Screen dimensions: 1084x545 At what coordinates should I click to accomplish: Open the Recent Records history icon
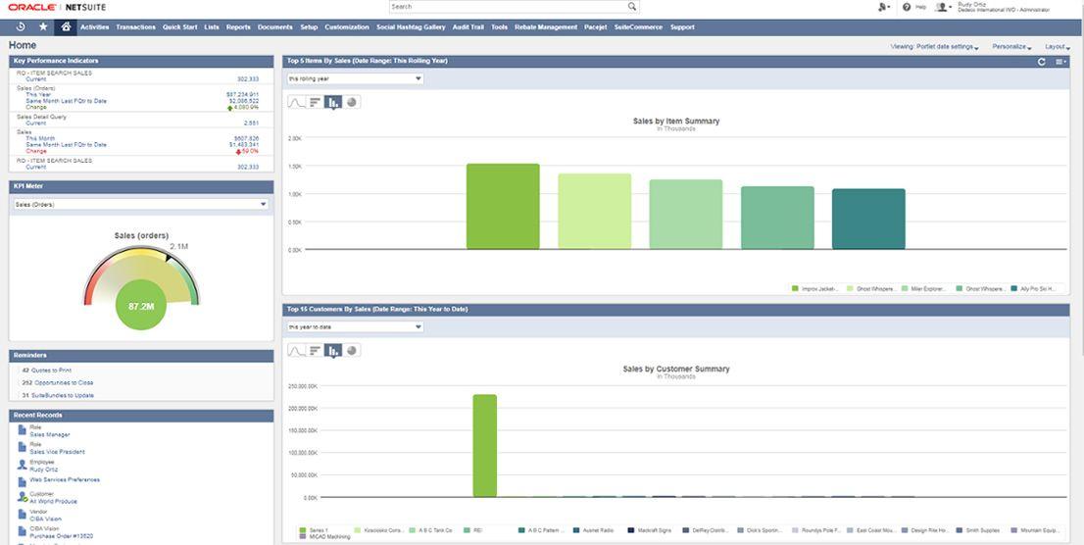(21, 26)
